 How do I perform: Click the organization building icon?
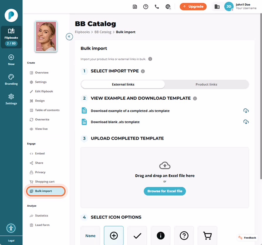coord(217,7)
